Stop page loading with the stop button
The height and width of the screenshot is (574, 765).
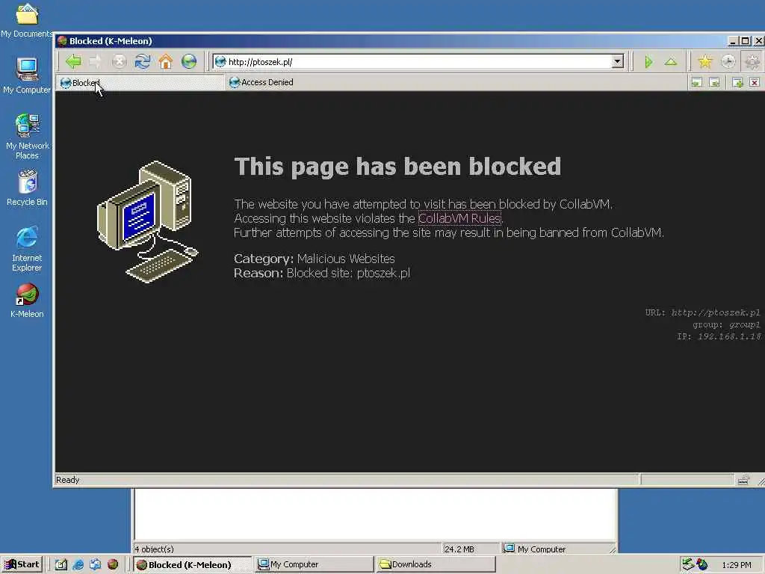[119, 61]
